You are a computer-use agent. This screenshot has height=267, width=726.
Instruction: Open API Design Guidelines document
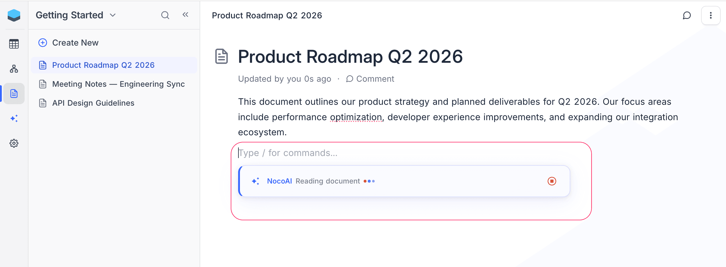pyautogui.click(x=93, y=103)
